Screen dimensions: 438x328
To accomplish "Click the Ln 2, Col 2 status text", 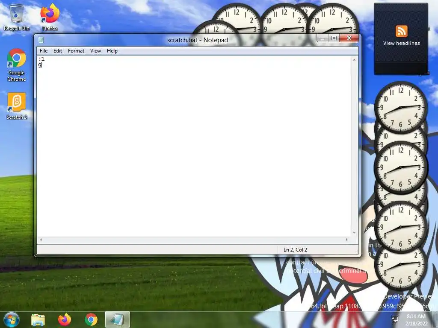I will click(295, 250).
